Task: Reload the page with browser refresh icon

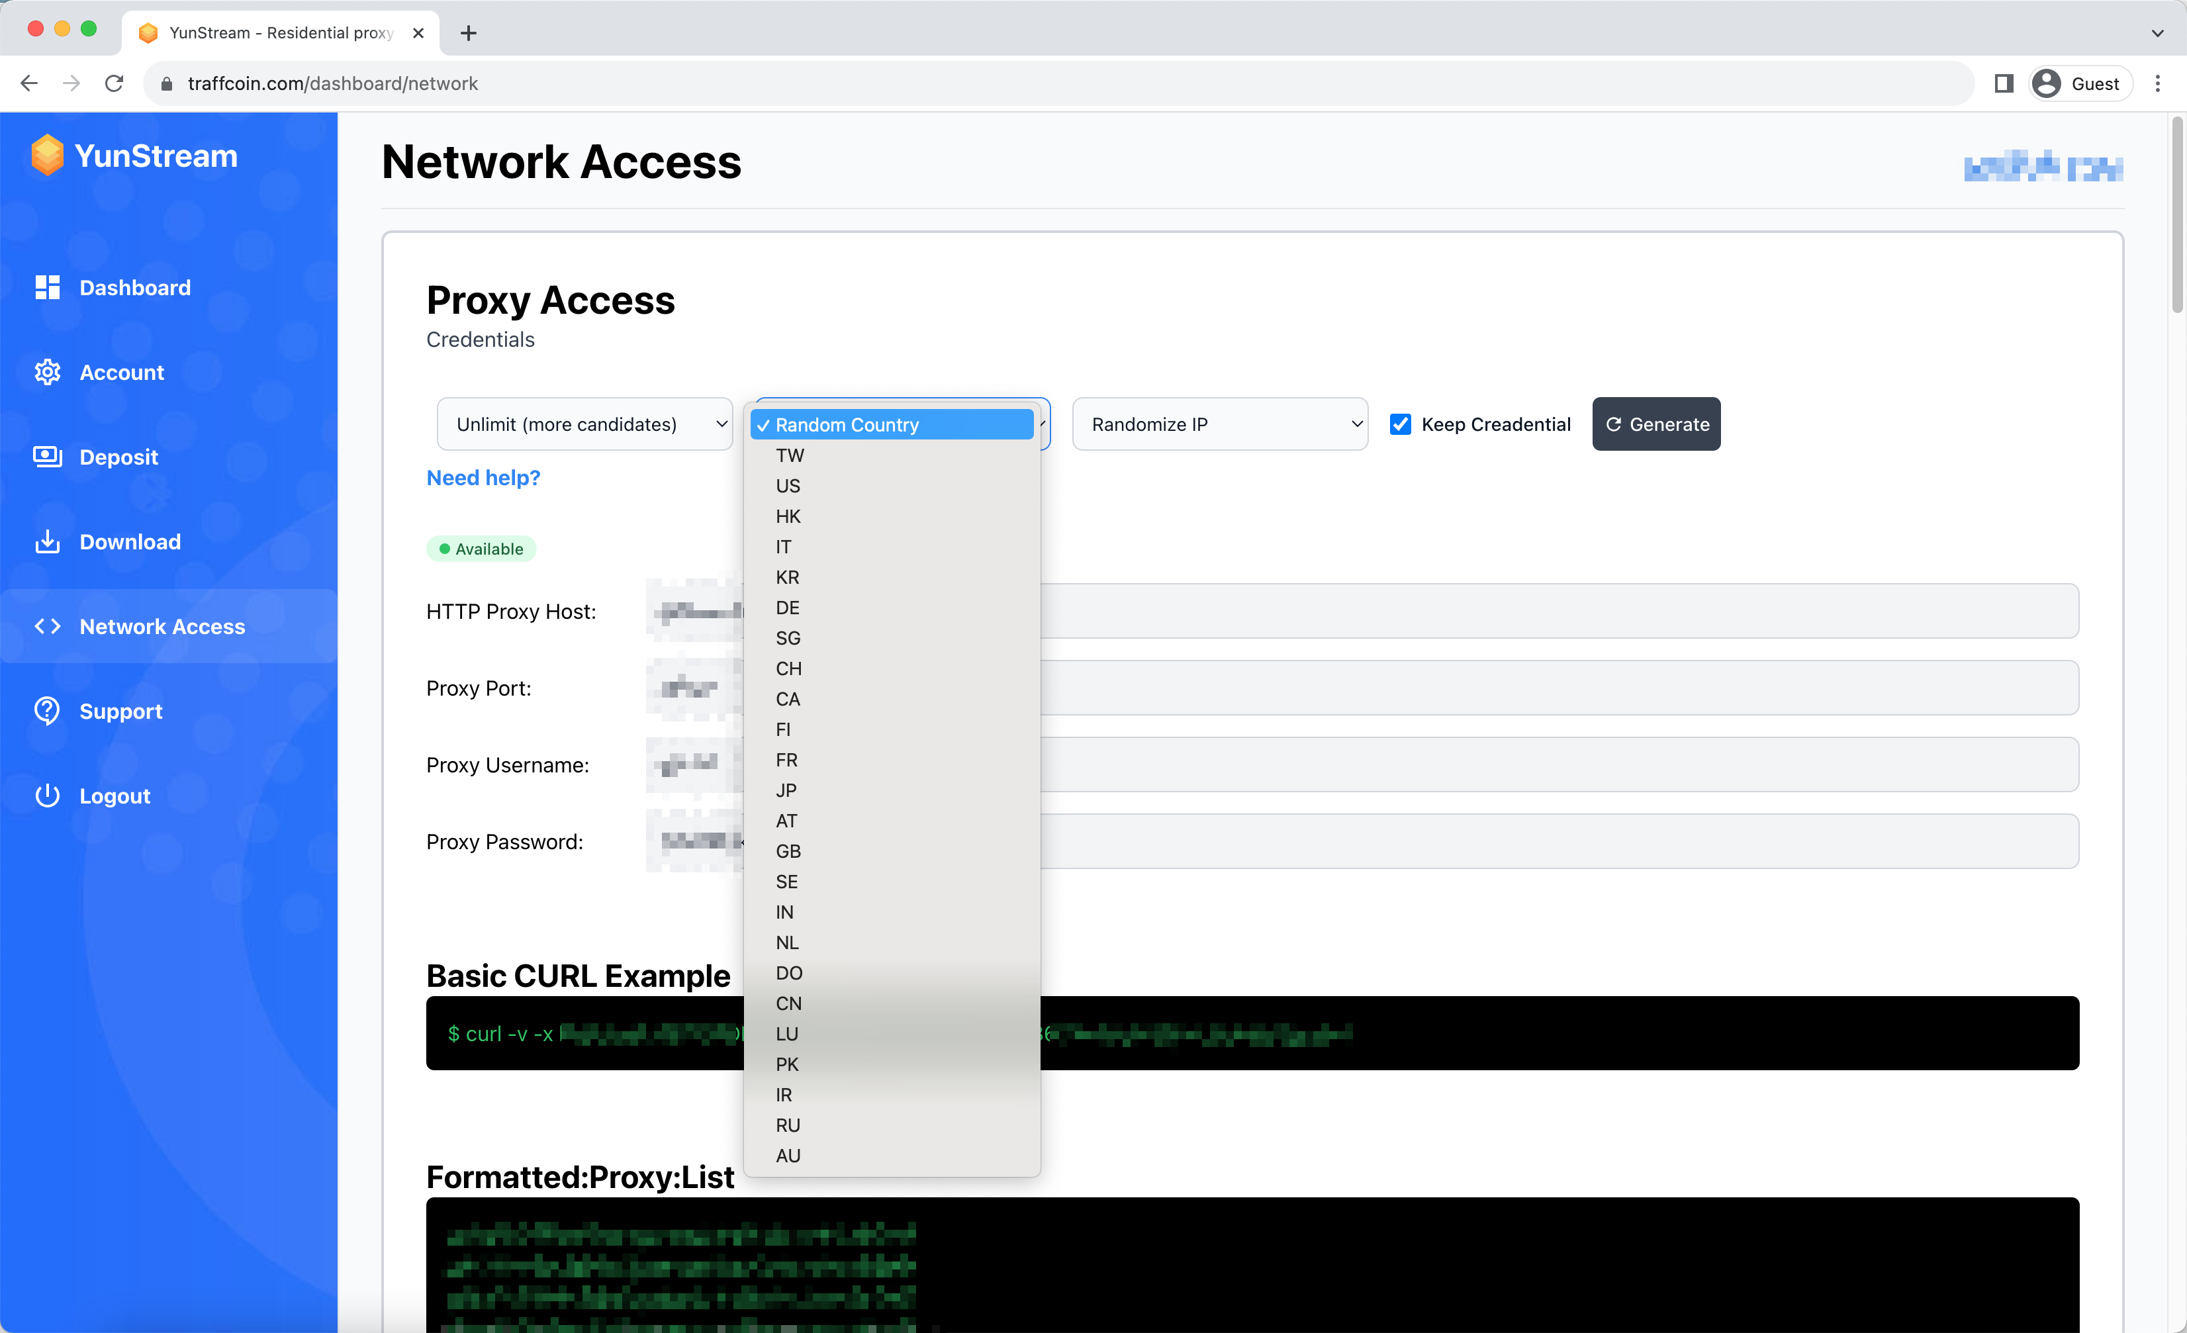Action: 114,83
